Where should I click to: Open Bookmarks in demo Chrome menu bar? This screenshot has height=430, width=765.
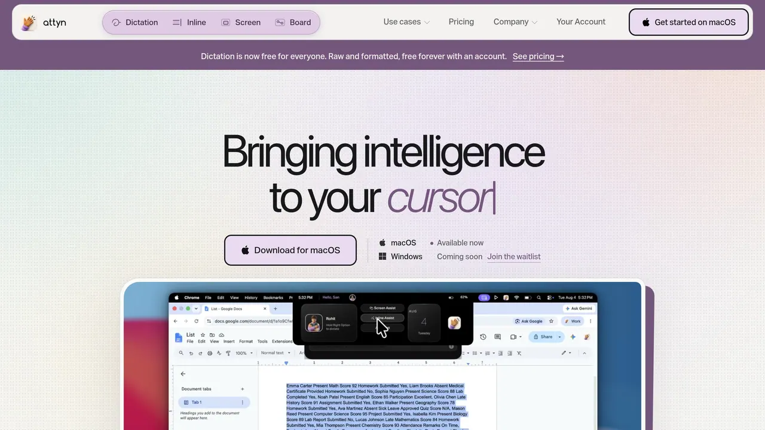pyautogui.click(x=273, y=297)
